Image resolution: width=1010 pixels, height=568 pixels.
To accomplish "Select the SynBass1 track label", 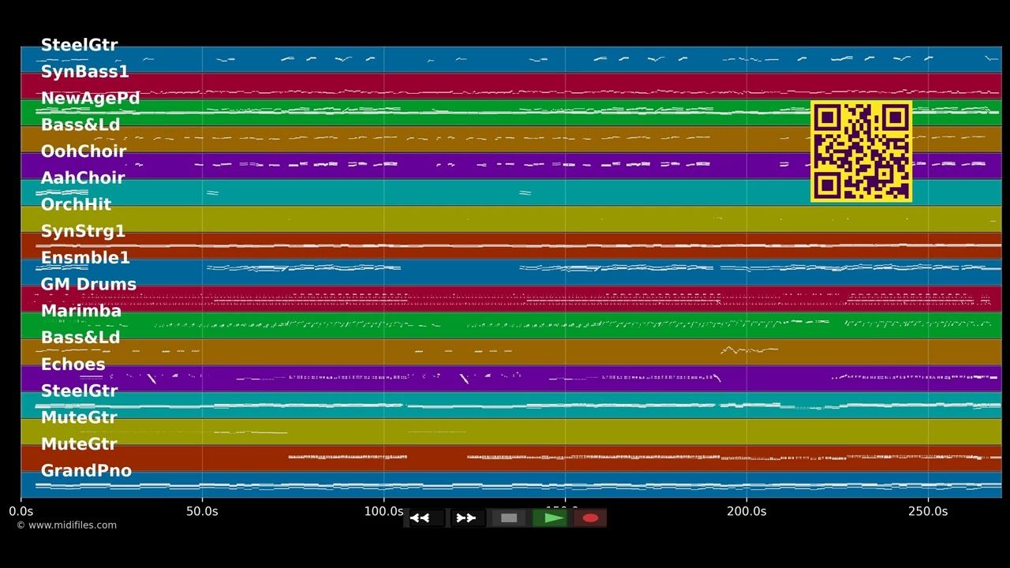I will pyautogui.click(x=84, y=72).
